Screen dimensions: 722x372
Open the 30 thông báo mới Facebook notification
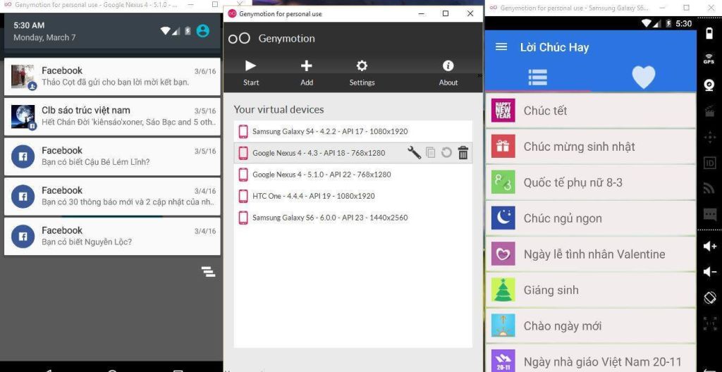click(x=112, y=197)
